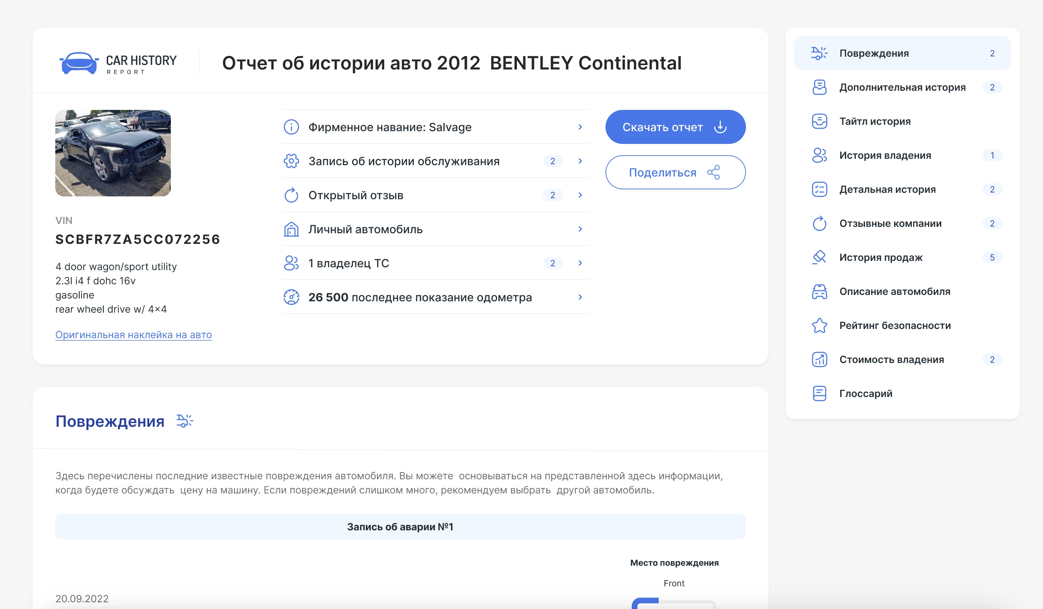Screen dimensions: 1043x609
Task: Click the Скачать отчет download button
Action: click(x=675, y=127)
